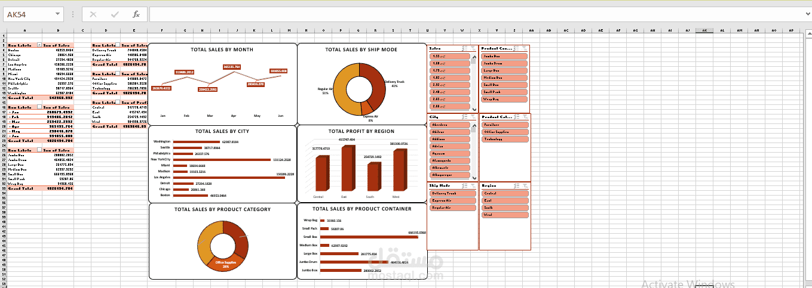Select South in Region slicer
The height and width of the screenshot is (288, 812).
[x=504, y=208]
